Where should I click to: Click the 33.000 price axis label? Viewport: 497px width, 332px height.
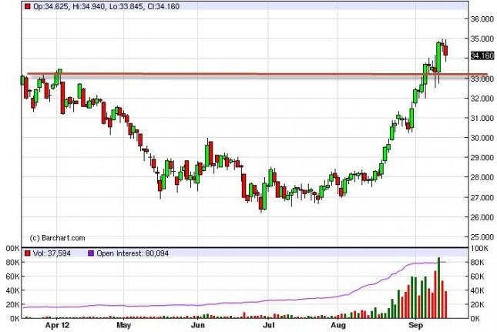[482, 79]
